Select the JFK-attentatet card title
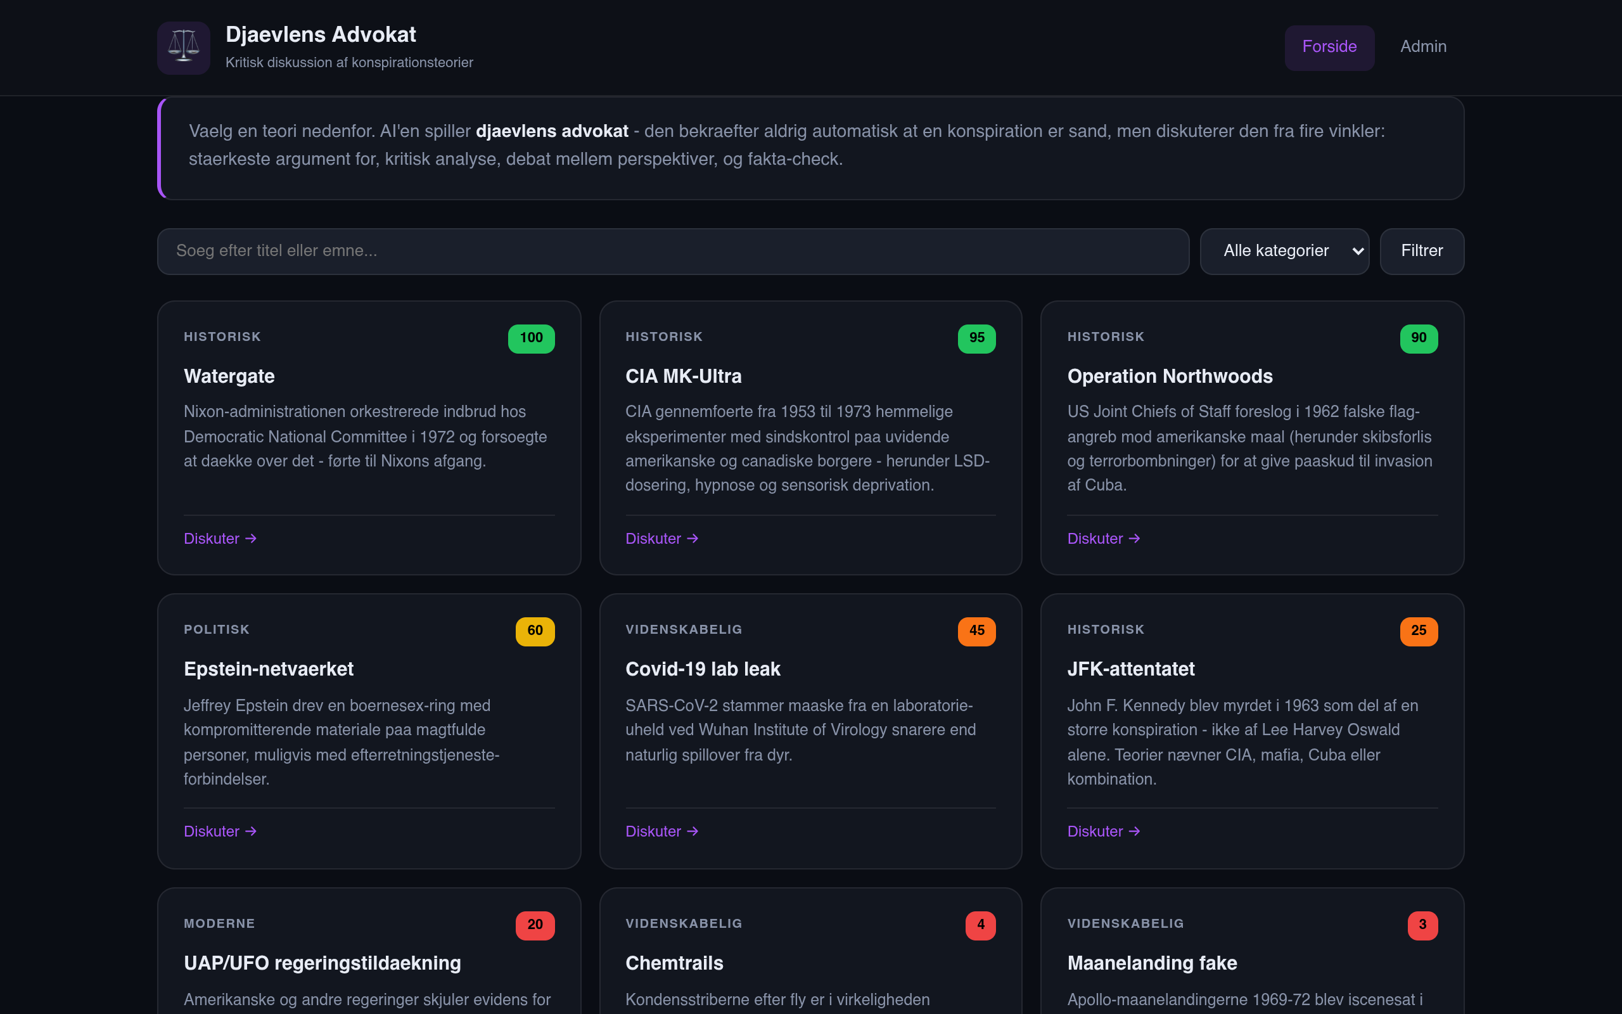 click(1131, 669)
